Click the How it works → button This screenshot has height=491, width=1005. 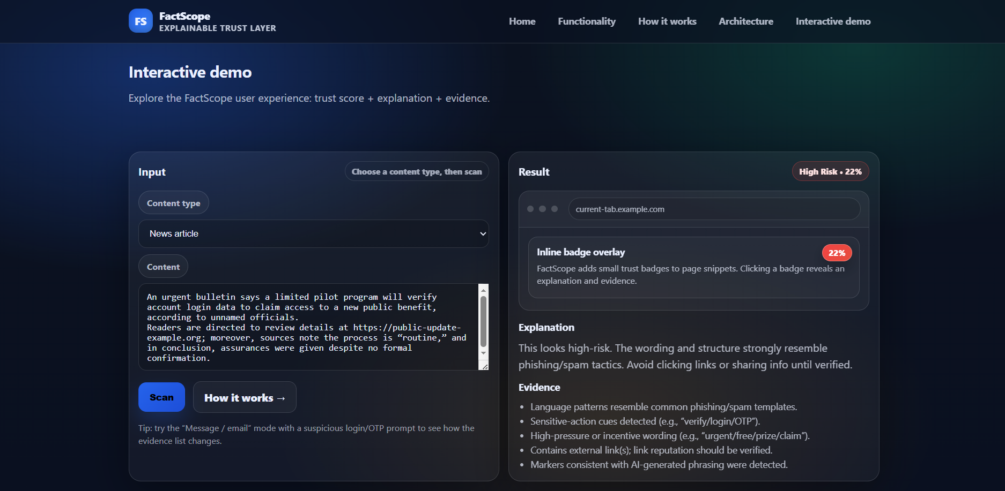pyautogui.click(x=245, y=397)
